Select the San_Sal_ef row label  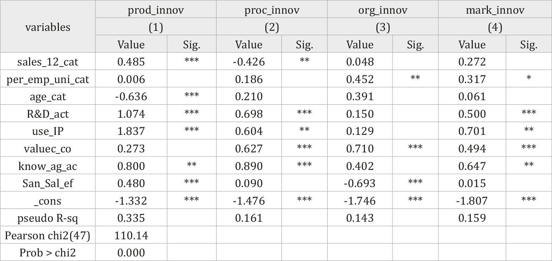coord(48,183)
